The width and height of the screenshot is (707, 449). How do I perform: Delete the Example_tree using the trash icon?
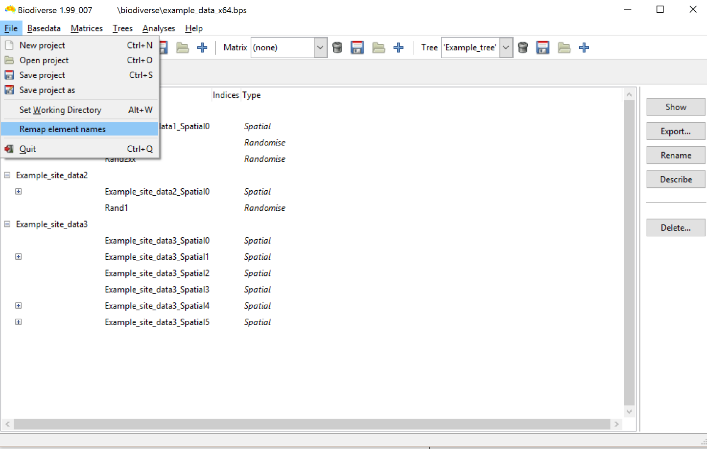tap(523, 47)
